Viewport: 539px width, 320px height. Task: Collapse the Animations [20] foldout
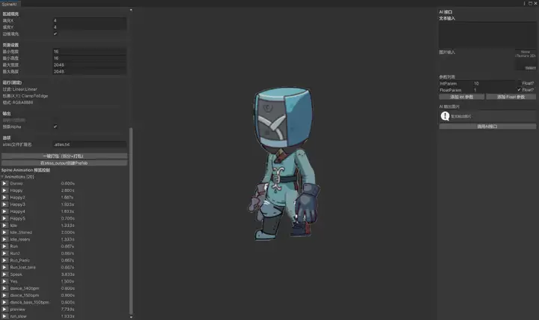[x=2, y=177]
